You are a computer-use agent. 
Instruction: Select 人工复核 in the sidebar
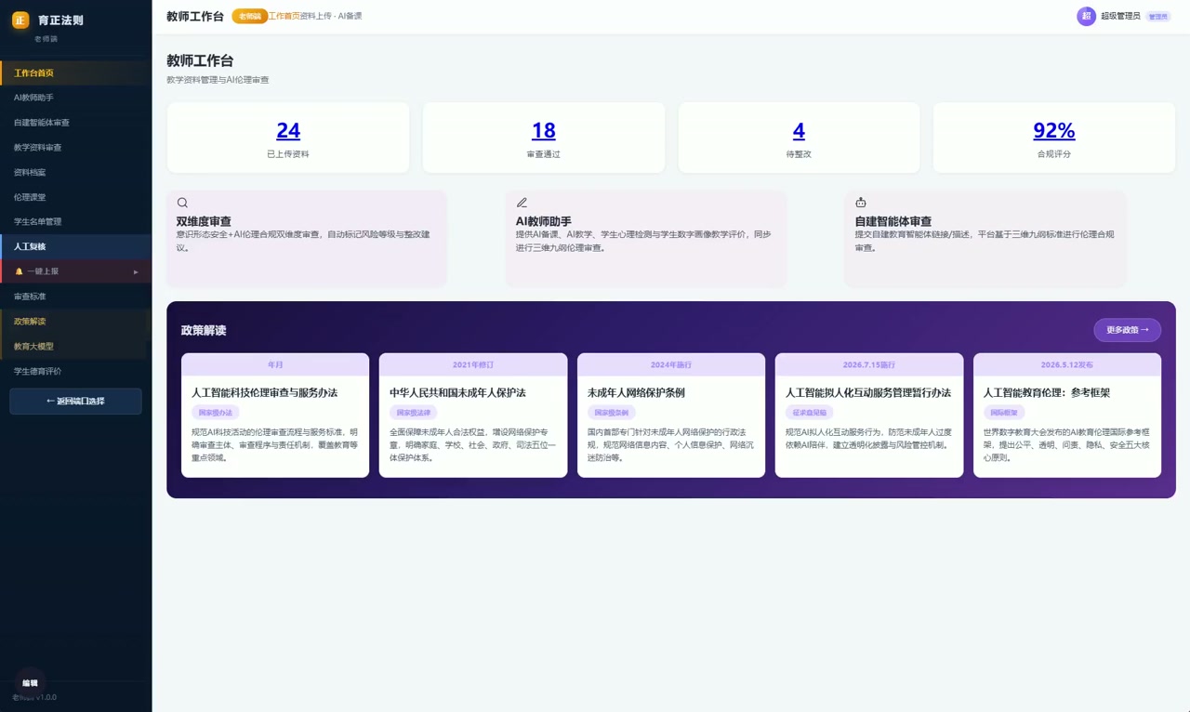[x=75, y=246]
